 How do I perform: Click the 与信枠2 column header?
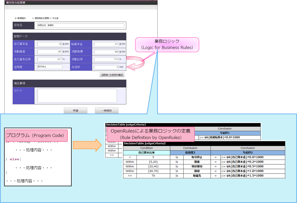[248, 152]
